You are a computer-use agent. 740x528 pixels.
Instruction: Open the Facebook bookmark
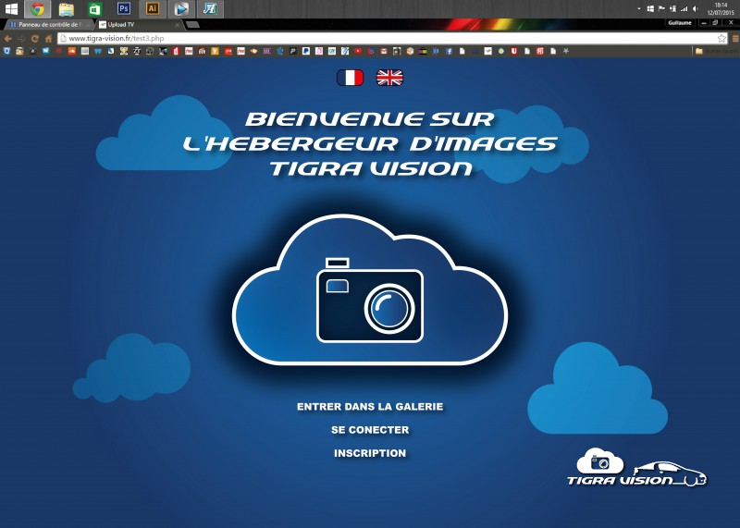pos(449,51)
